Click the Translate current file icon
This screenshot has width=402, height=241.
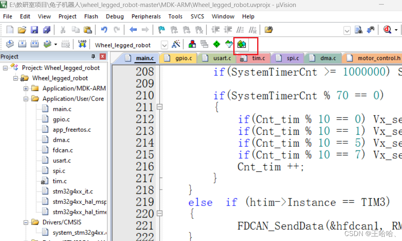(10, 44)
